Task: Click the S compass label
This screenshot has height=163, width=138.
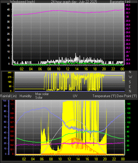Action: (x=130, y=82)
